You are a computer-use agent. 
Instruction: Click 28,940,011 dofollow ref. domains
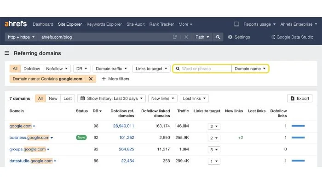click(x=123, y=126)
